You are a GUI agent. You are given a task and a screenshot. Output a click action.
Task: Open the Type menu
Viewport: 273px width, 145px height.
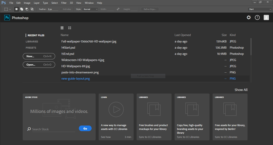[x=45, y=3]
